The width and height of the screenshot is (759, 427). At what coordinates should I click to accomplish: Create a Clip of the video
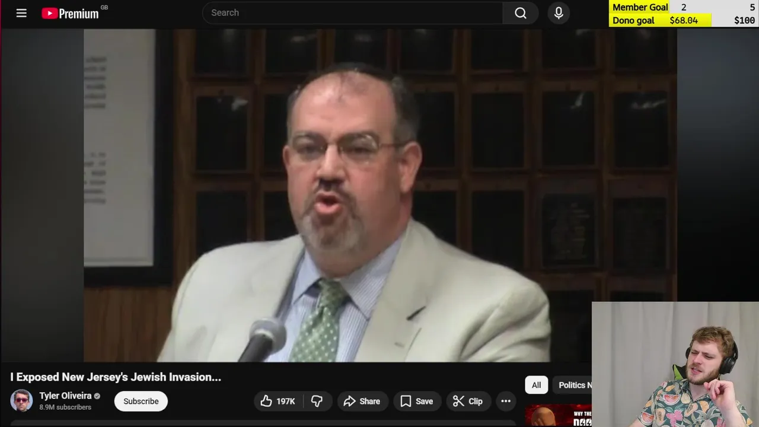point(468,401)
